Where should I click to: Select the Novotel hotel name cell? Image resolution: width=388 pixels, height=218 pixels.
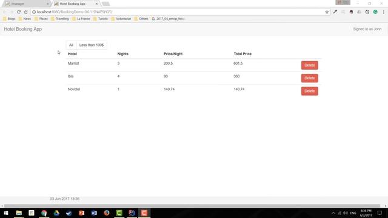(x=74, y=89)
